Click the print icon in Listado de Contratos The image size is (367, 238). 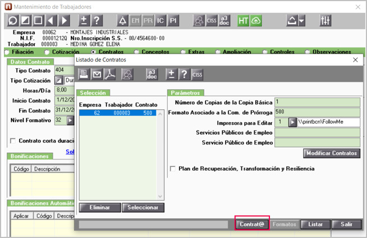pos(84,74)
